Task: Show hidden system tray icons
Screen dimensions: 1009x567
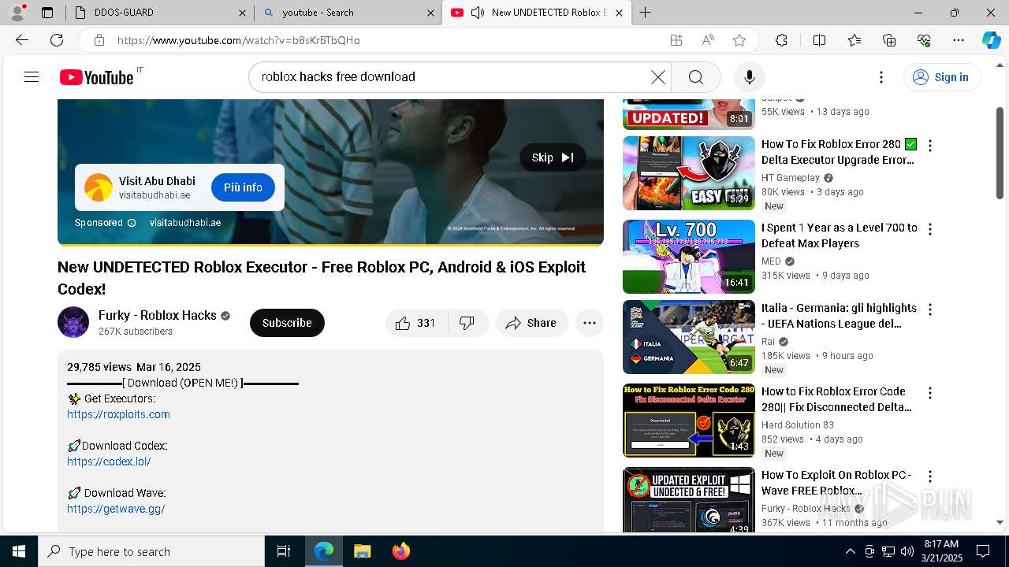Action: (x=850, y=551)
